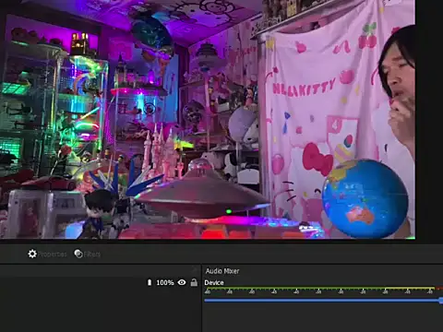Image resolution: width=443 pixels, height=332 pixels.
Task: Click the Hello Kitty banner text in the preview
Action: pyautogui.click(x=304, y=88)
